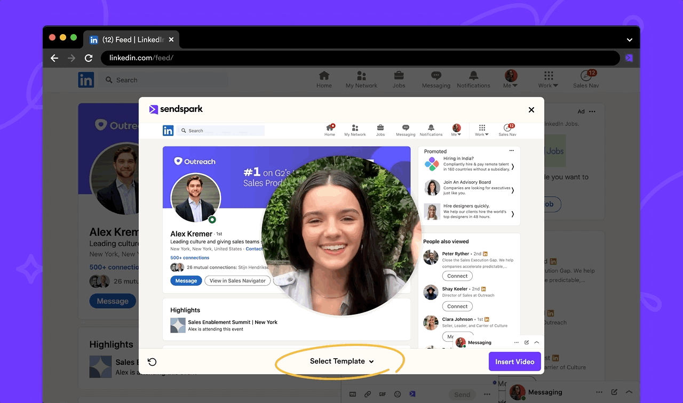
Task: Click the blue Message button in the preview
Action: [186, 281]
